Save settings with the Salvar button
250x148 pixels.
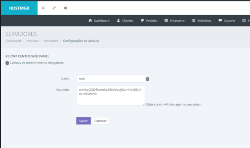(x=83, y=121)
